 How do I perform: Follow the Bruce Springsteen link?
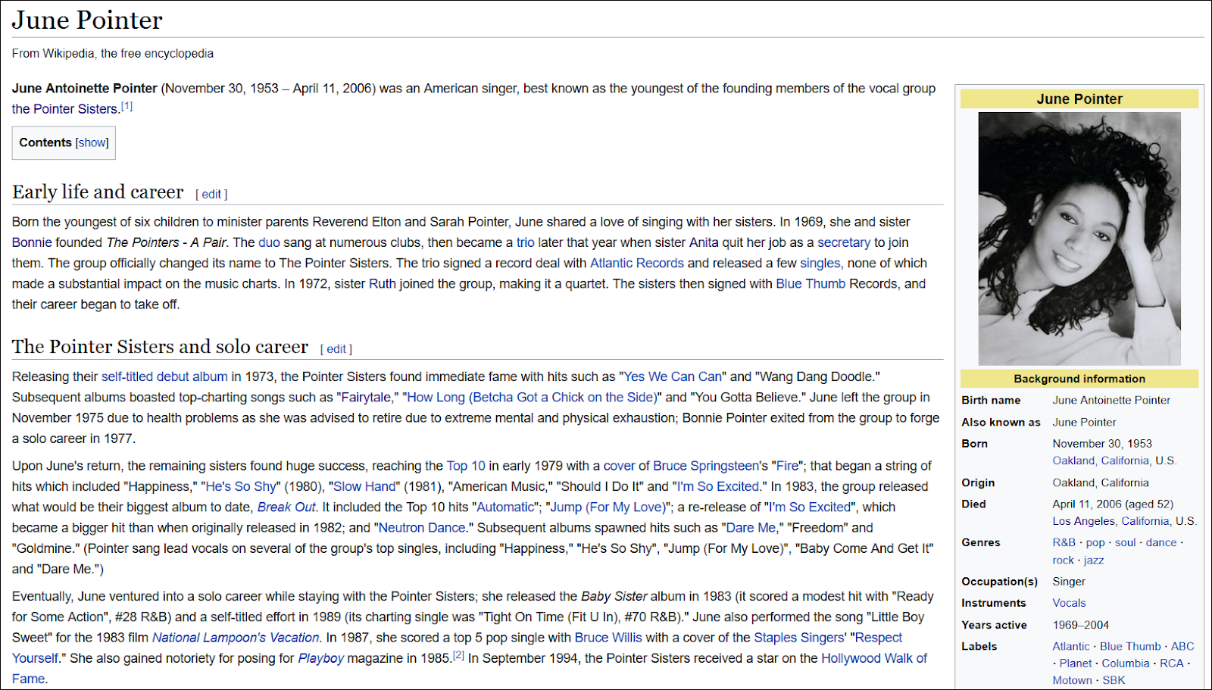(x=706, y=466)
